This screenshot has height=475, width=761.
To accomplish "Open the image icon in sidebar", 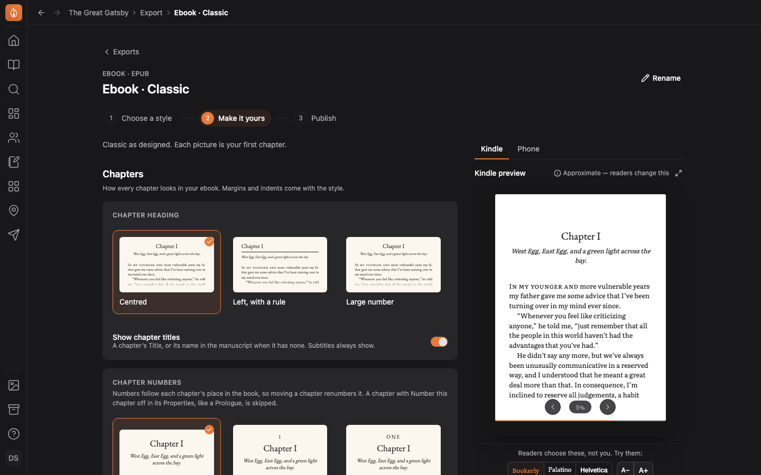I will tap(14, 385).
